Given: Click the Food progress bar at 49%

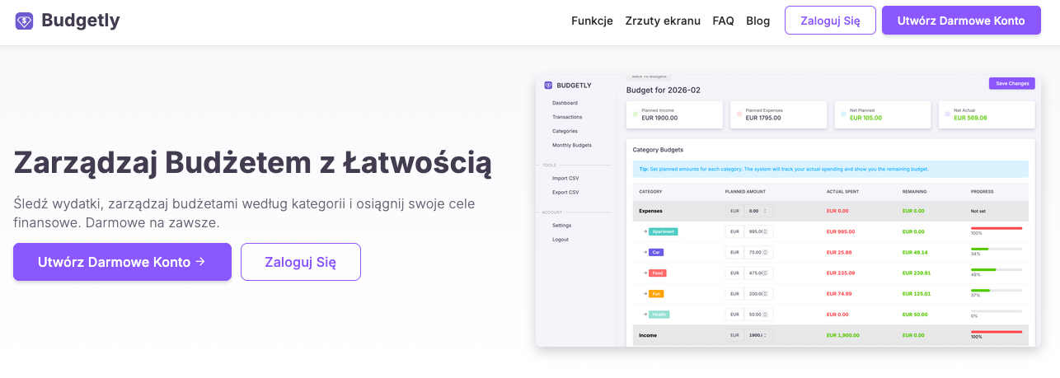Looking at the screenshot, I should click(997, 269).
